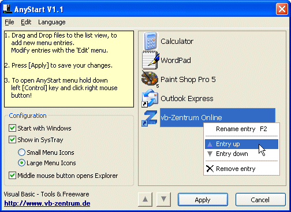This screenshot has height=212, width=291.
Task: Click the yellow instructions text box
Action: point(69,69)
